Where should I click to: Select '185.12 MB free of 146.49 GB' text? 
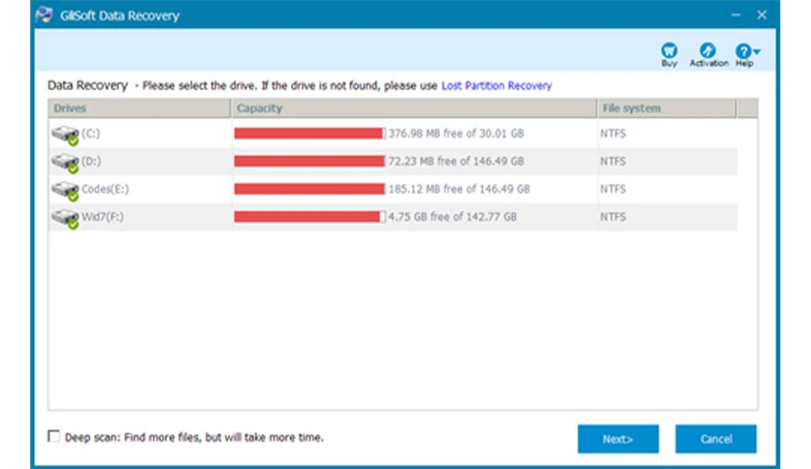459,189
